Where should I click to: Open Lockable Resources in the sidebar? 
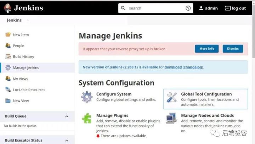[x=29, y=90]
